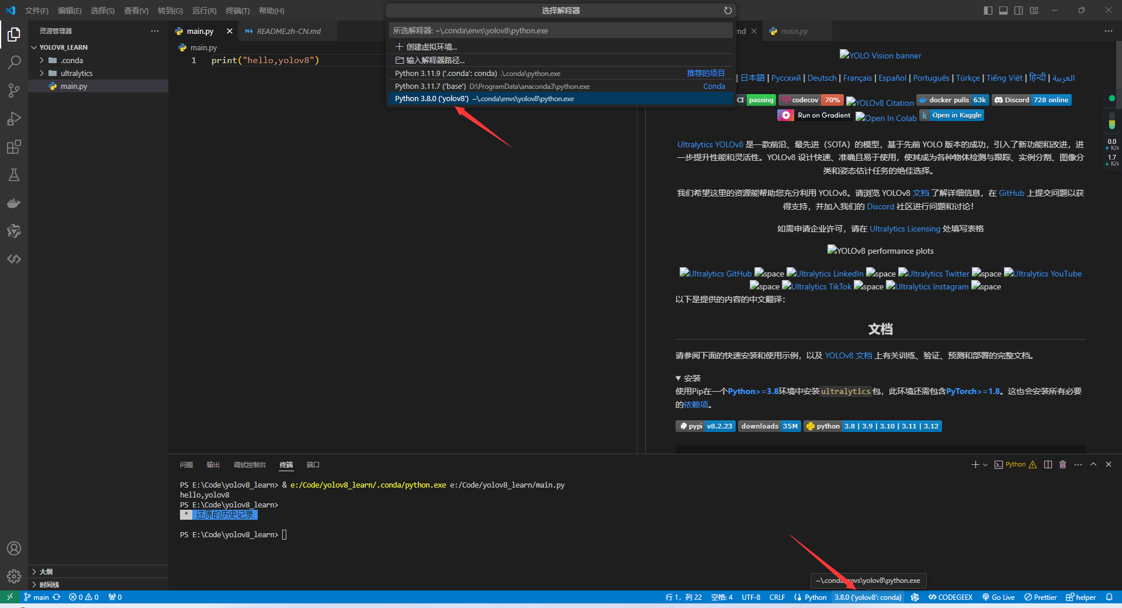Add a new terminal with plus icon
Screen dimensions: 1122x608
pyautogui.click(x=975, y=465)
